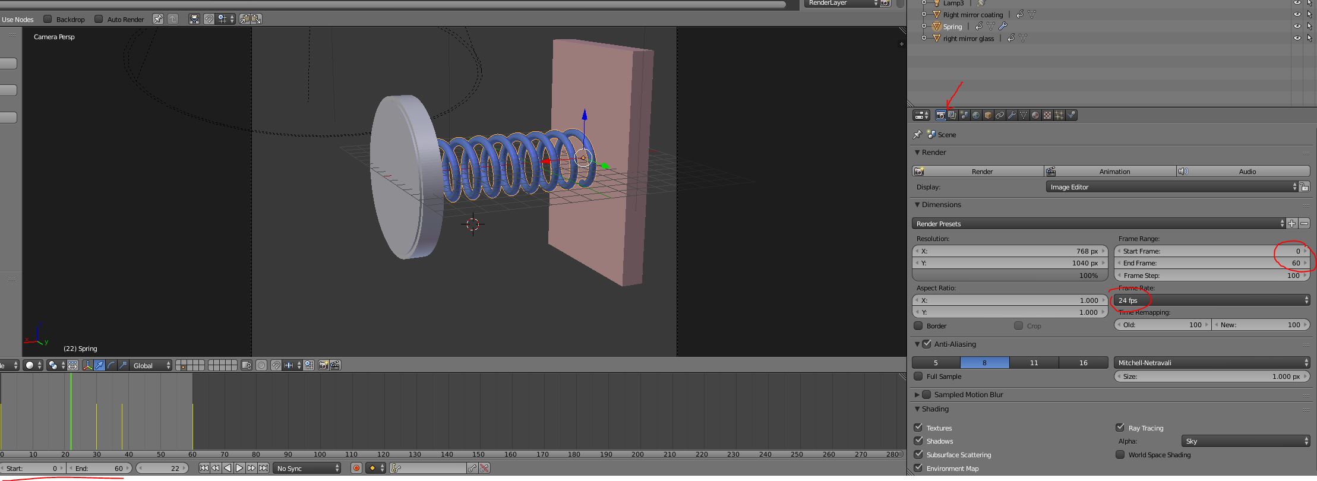Open the World properties tab icon
Image resolution: width=1317 pixels, height=481 pixels.
[x=976, y=115]
